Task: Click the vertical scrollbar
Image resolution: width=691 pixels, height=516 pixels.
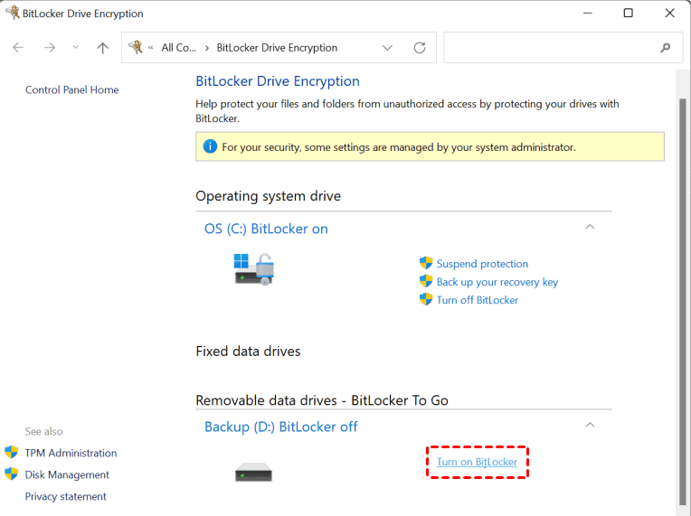Action: click(683, 298)
